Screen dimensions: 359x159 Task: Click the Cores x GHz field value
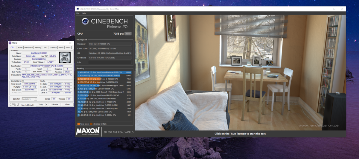point(110,48)
